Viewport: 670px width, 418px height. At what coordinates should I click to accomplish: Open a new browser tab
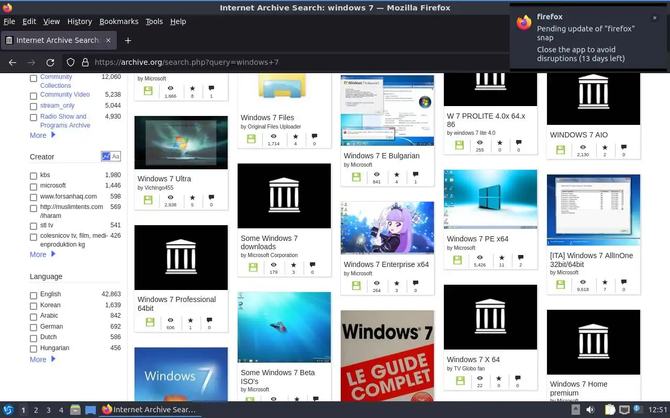128,40
